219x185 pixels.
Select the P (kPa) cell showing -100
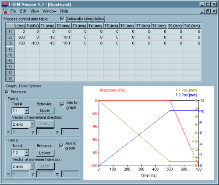click(x=33, y=43)
